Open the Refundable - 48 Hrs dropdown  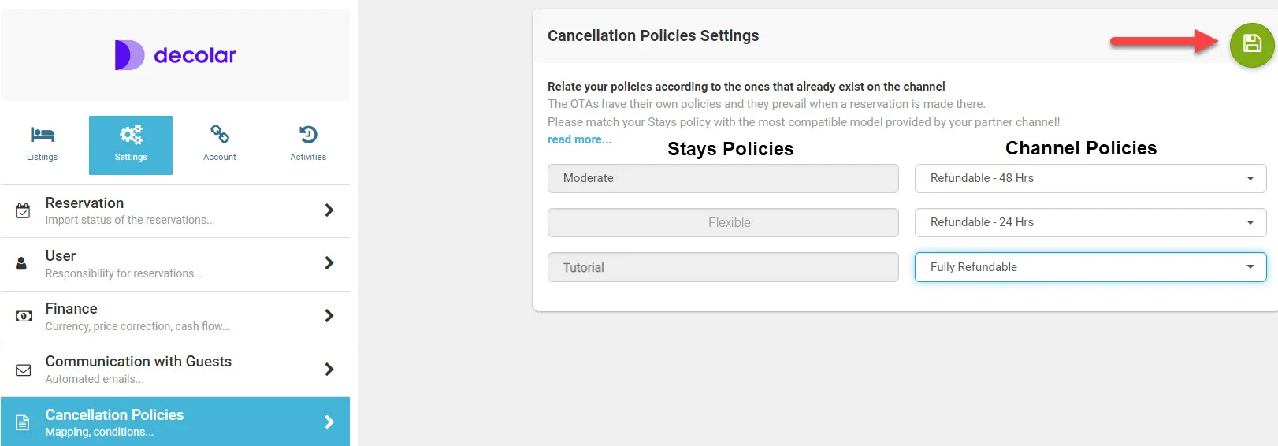click(1090, 178)
